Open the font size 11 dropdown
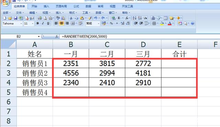220x127 pixels. pyautogui.click(x=32, y=24)
